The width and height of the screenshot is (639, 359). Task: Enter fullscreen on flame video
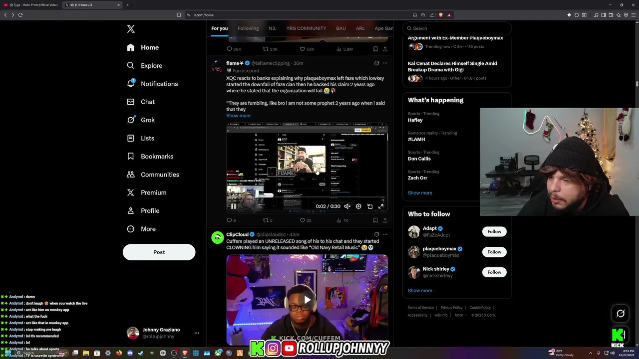tap(381, 206)
